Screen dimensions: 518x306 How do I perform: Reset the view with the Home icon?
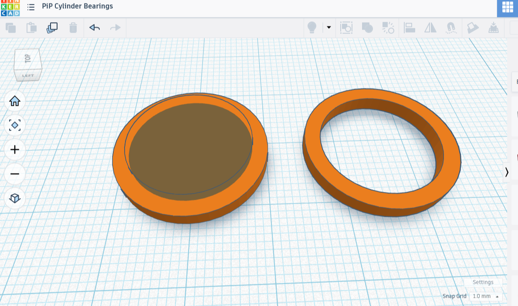(x=15, y=101)
